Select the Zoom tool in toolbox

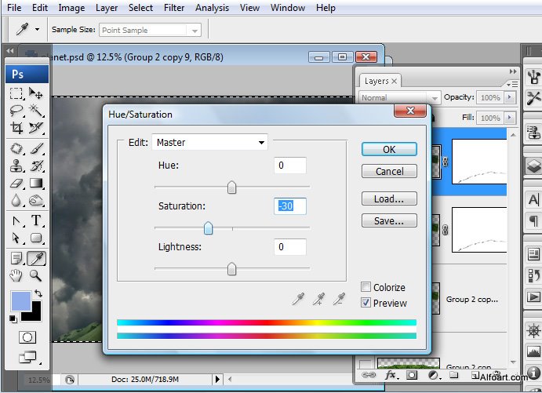36,275
